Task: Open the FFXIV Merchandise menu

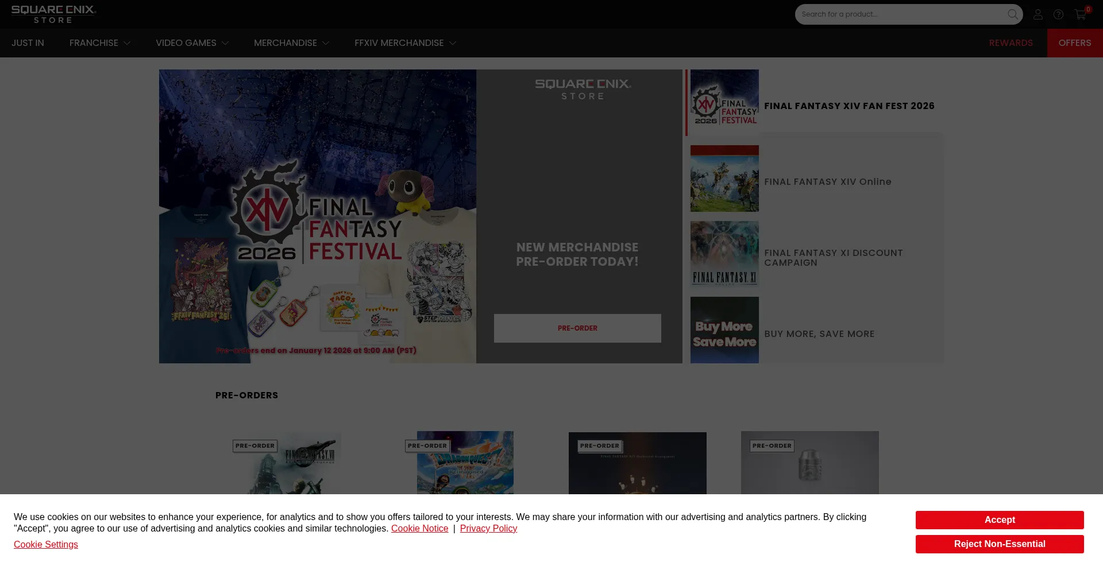Action: 399,43
